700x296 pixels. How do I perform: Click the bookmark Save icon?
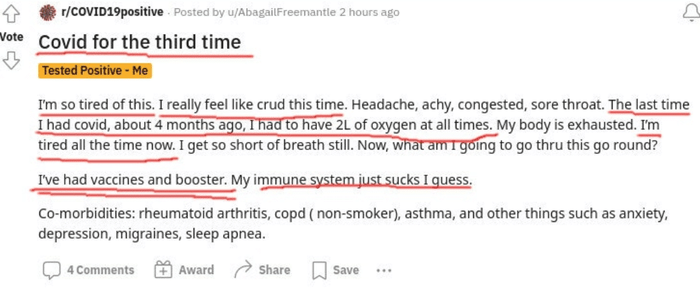coord(319,271)
